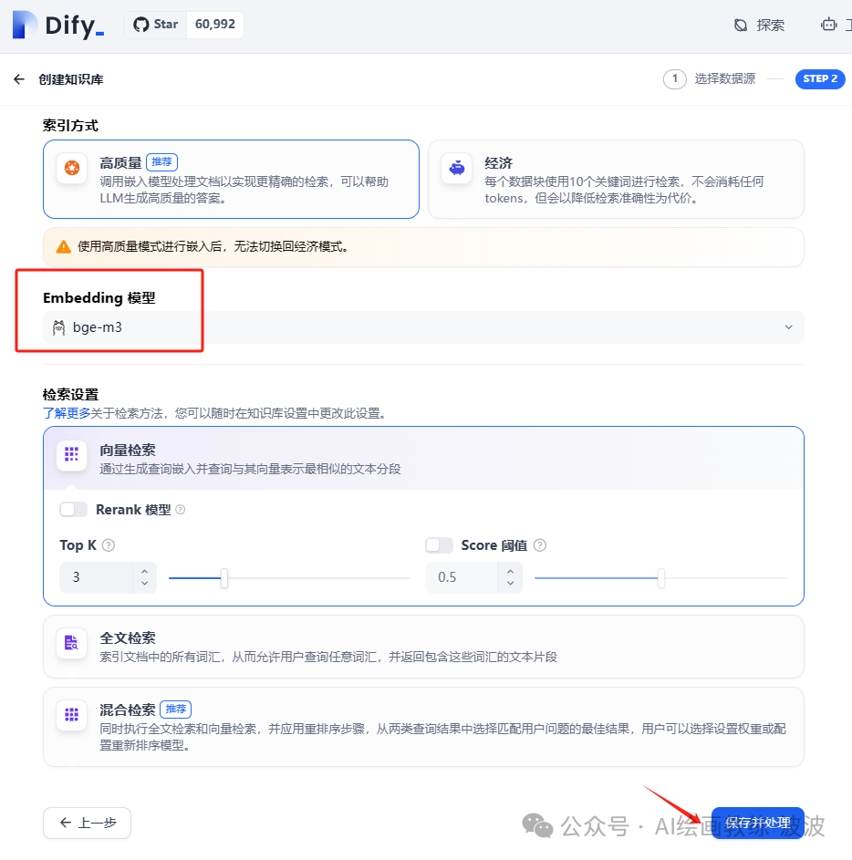Select the 经济 index method card
This screenshot has height=860, width=852.
click(x=616, y=180)
